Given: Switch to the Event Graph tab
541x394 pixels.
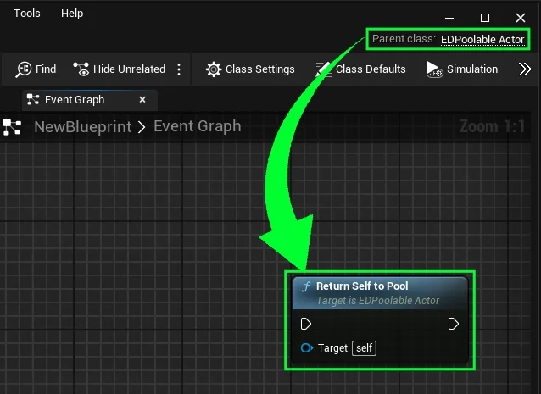Looking at the screenshot, I should tap(75, 100).
